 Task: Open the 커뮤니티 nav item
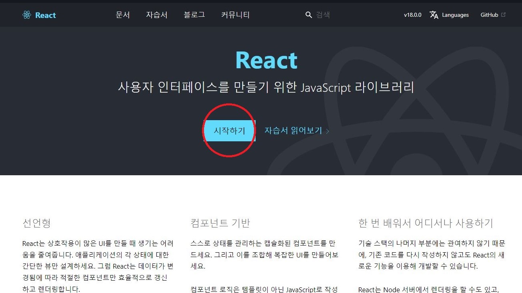point(235,15)
